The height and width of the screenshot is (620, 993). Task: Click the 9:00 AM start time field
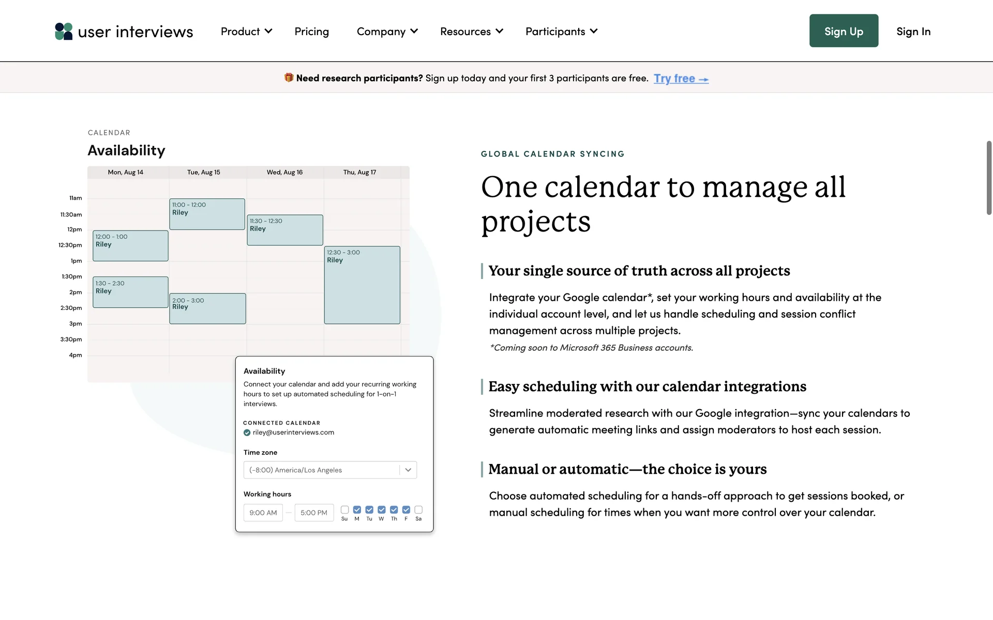tap(263, 513)
